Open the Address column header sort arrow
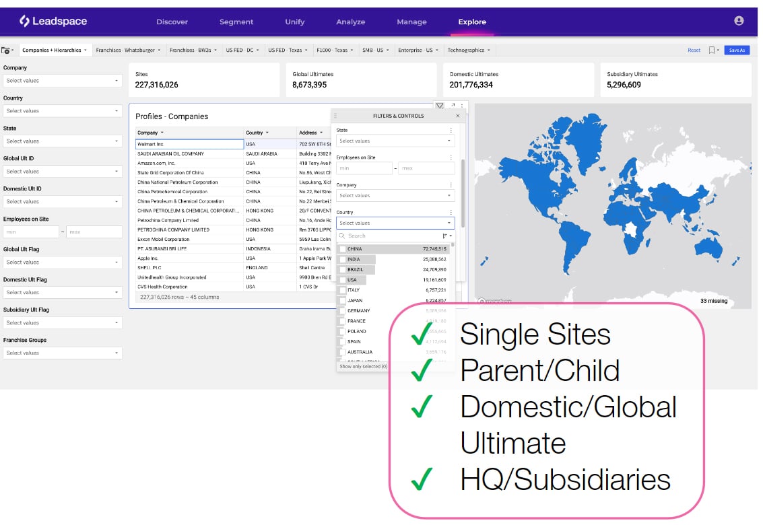 coord(321,133)
